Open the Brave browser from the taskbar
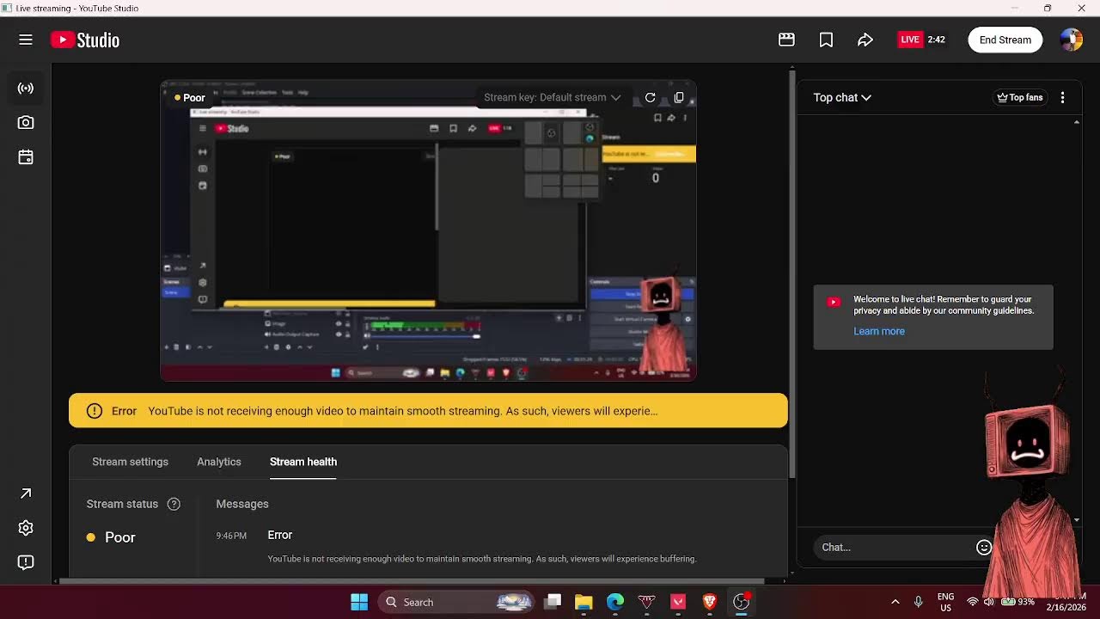This screenshot has width=1100, height=619. tap(710, 602)
